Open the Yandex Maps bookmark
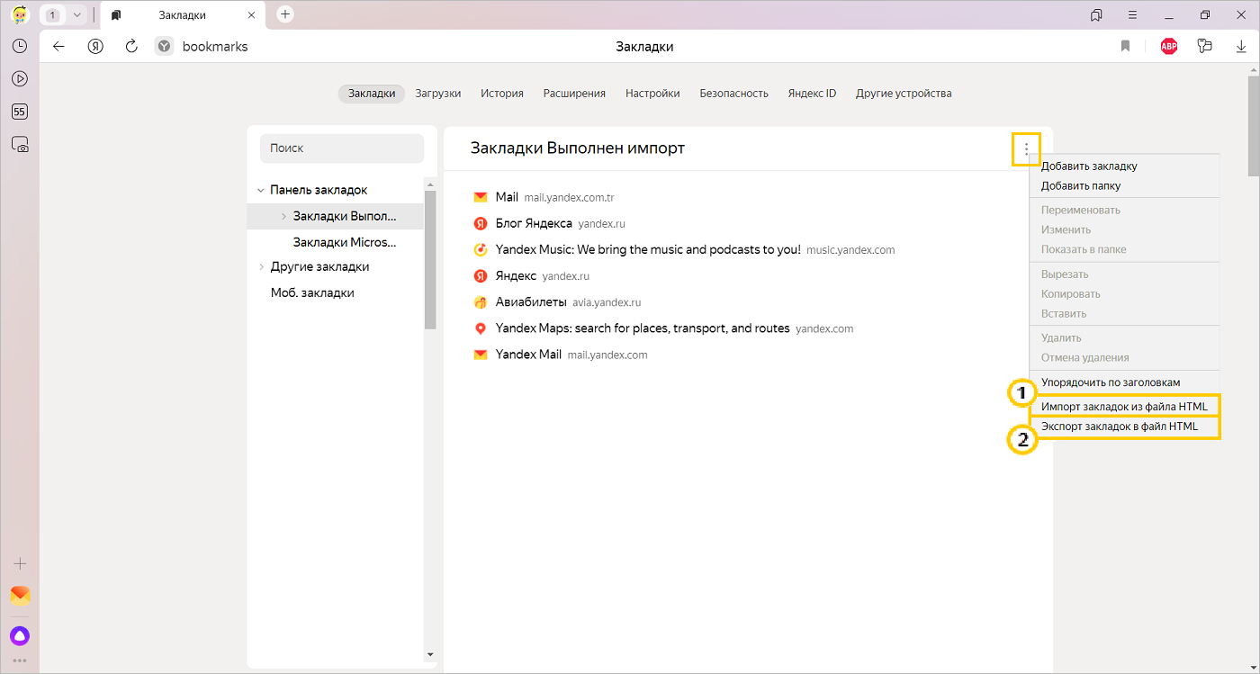Screen dimensions: 1260x674 [x=663, y=328]
